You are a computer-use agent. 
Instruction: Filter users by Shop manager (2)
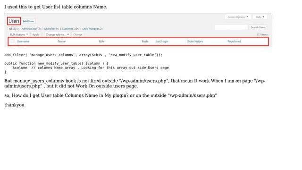click(x=92, y=29)
